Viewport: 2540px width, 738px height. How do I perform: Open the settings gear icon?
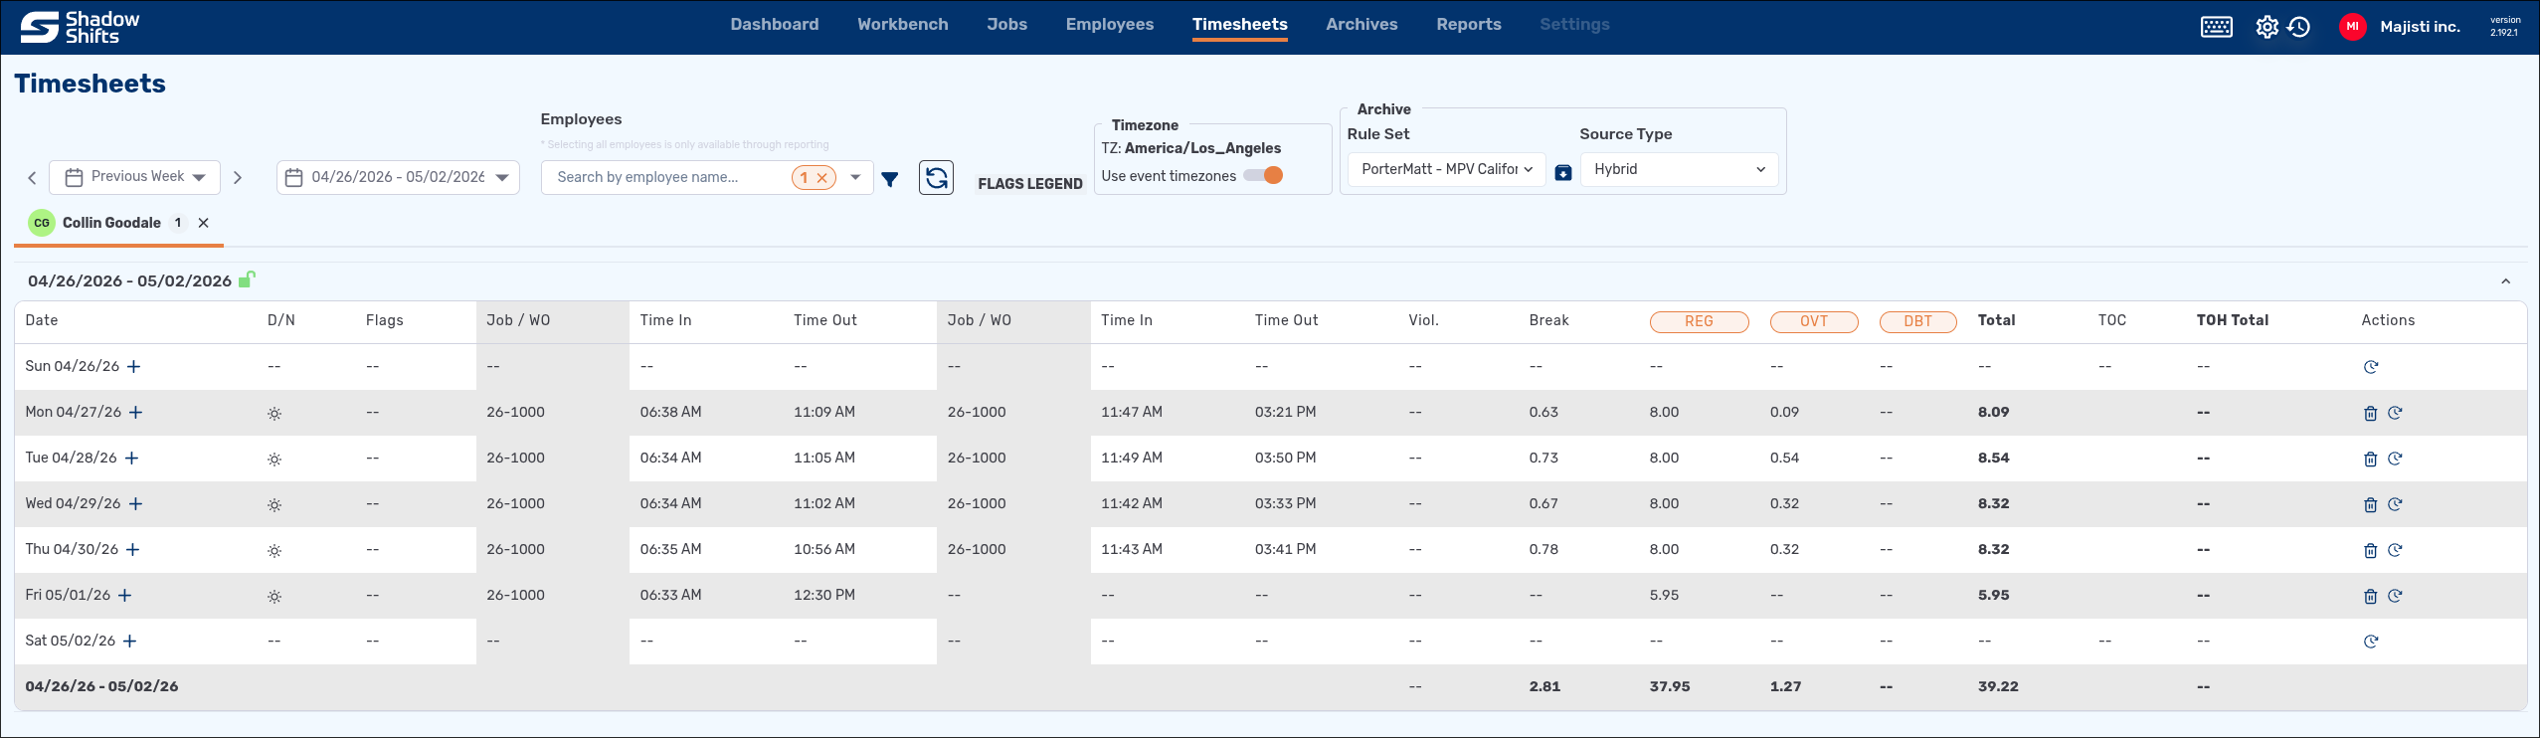pyautogui.click(x=2267, y=27)
